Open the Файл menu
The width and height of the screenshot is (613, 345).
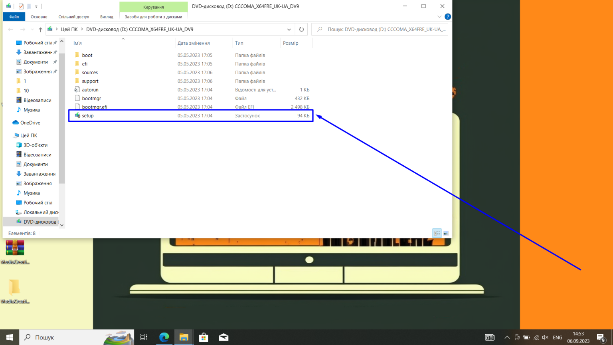click(x=13, y=16)
